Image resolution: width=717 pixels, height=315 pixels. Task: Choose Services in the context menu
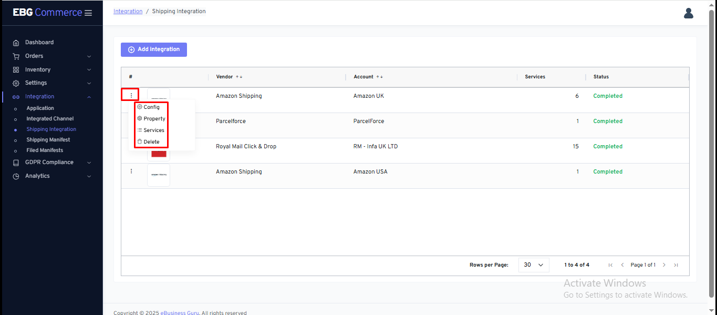pos(153,130)
